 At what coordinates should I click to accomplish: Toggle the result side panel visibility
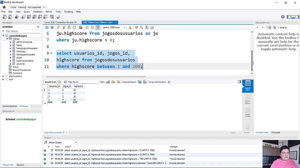click(240, 82)
